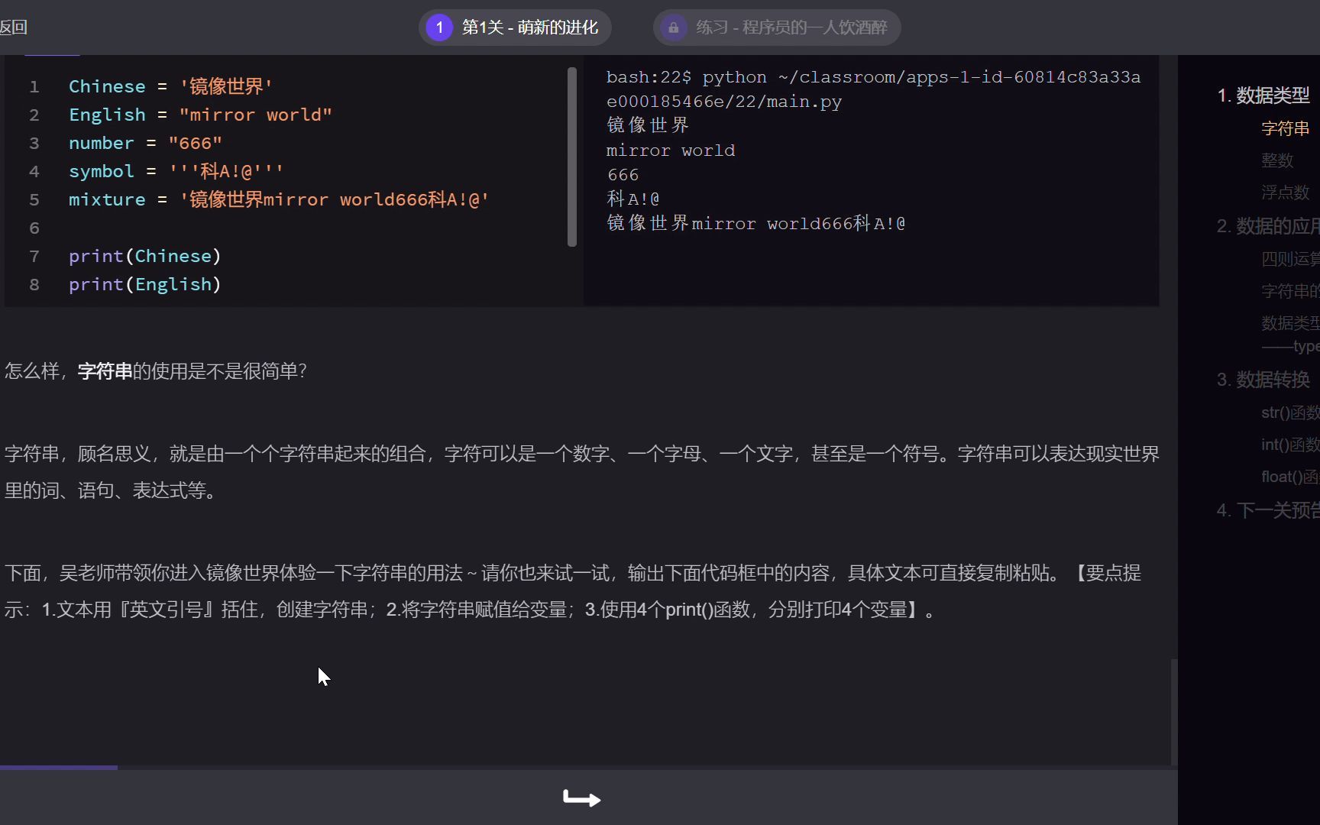Image resolution: width=1320 pixels, height=825 pixels.
Task: Click the lock icon on the practice tab
Action: pyautogui.click(x=673, y=27)
